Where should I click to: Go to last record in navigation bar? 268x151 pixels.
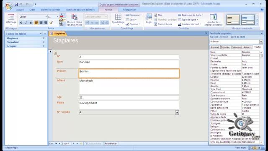(77, 143)
